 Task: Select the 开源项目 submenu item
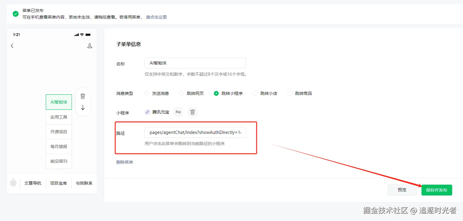coord(59,132)
